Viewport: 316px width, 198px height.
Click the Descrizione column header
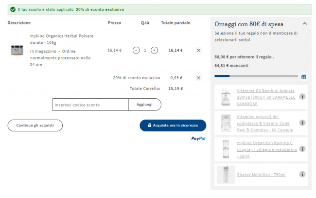19,23
